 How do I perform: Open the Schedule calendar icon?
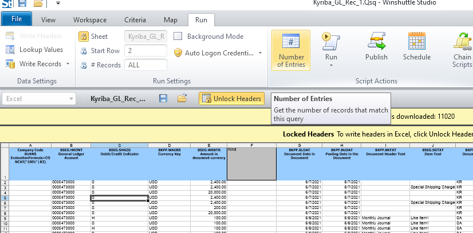coord(416,43)
